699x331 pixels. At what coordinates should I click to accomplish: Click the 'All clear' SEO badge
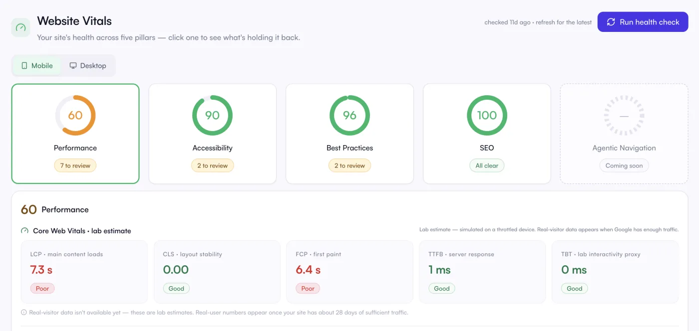(487, 165)
